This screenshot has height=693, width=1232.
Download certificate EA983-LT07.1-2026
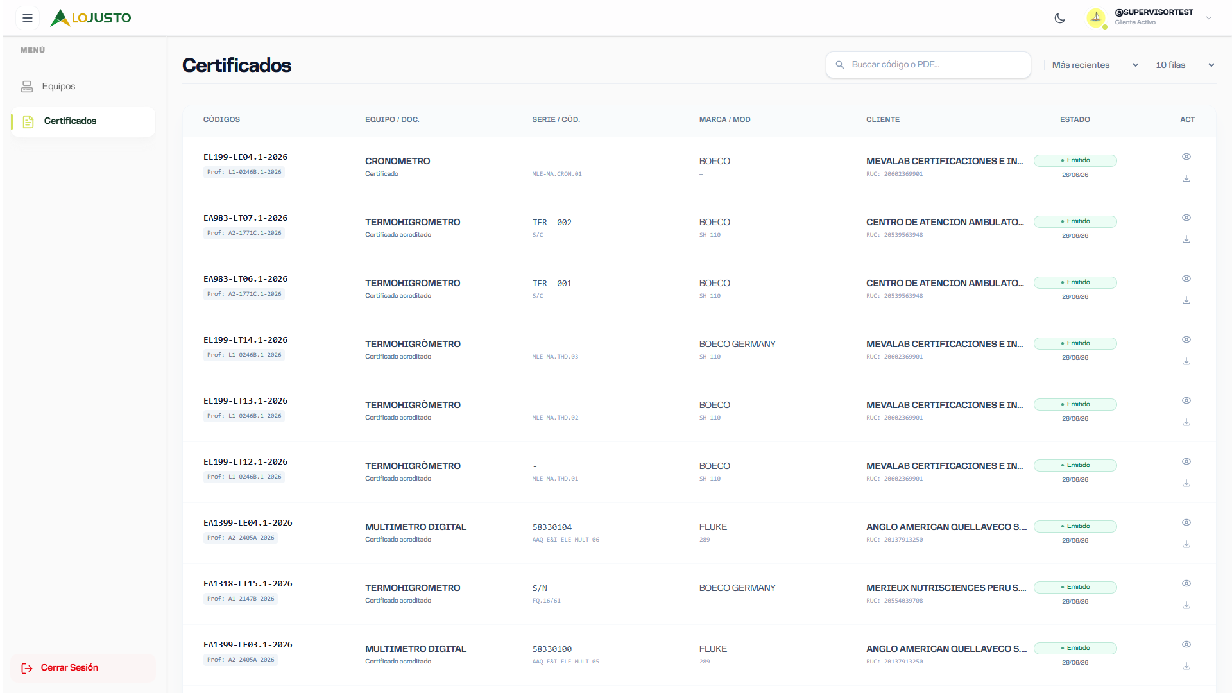coord(1186,239)
